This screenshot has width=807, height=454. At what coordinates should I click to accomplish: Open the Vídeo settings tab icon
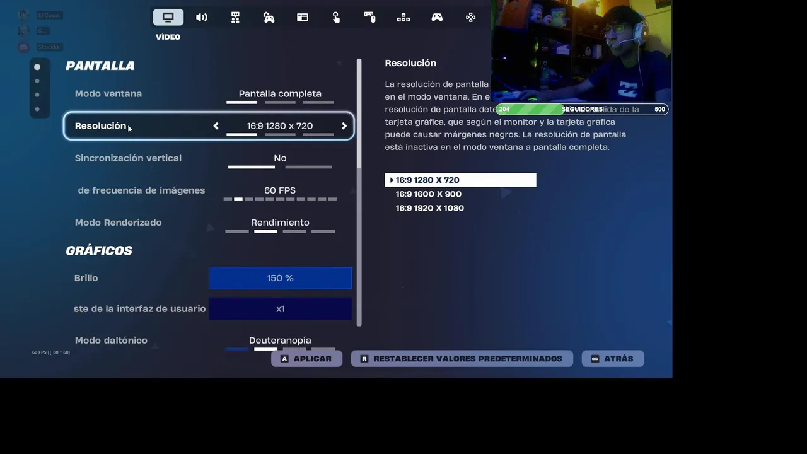click(x=168, y=17)
